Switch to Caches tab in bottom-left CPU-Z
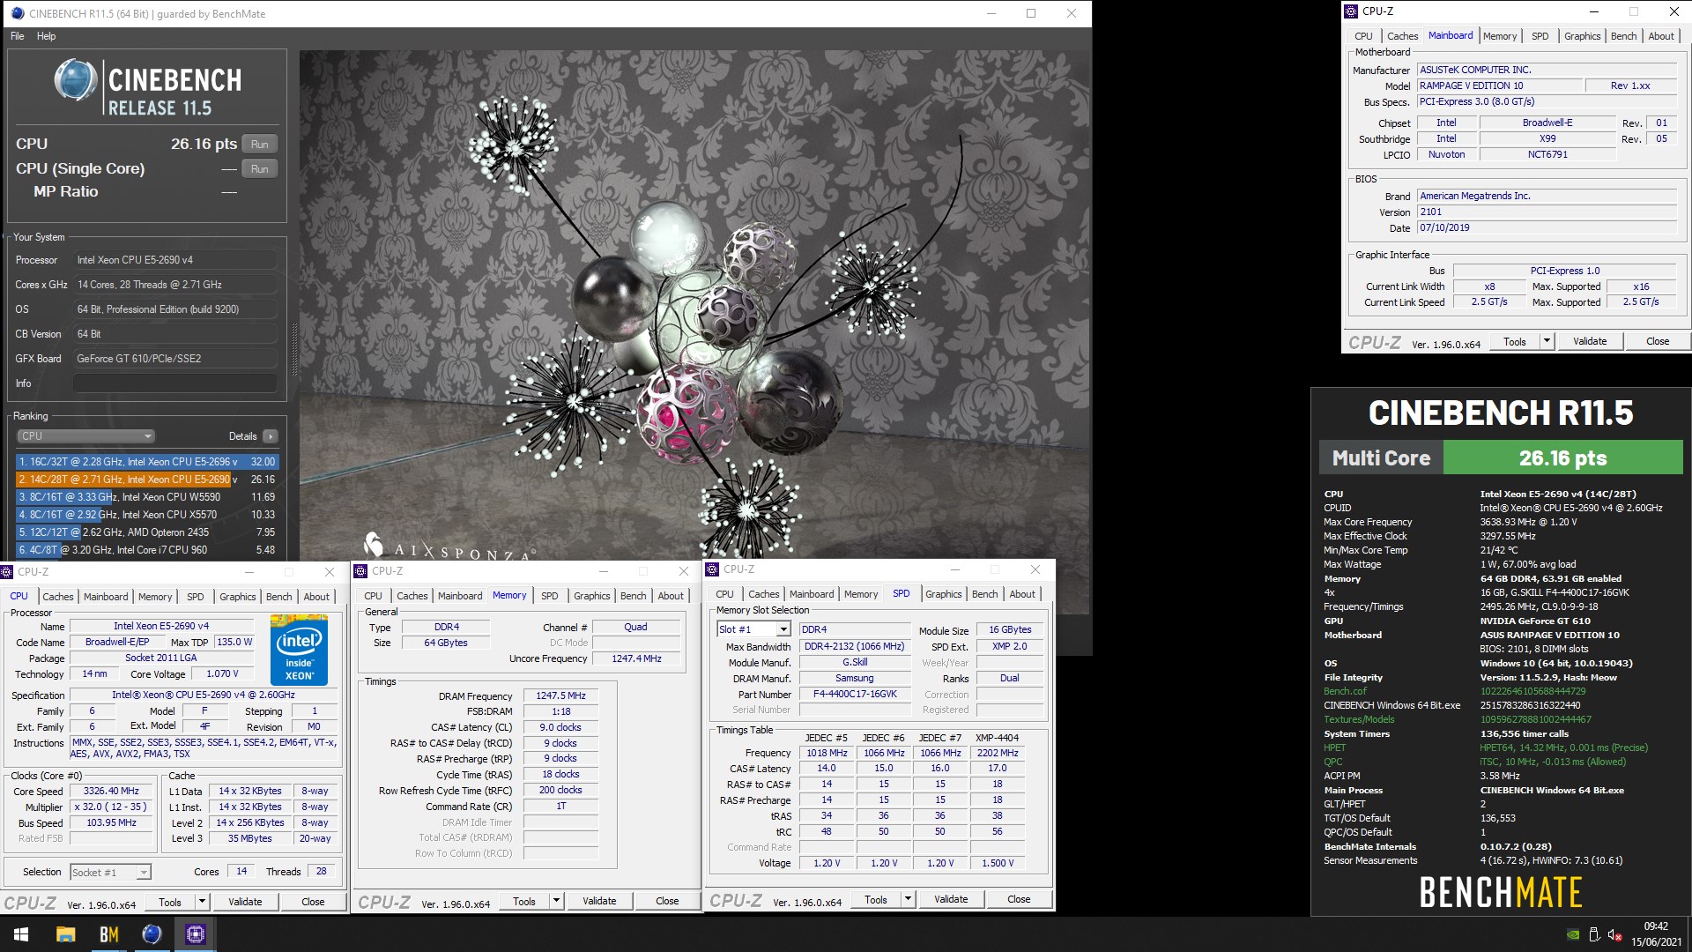This screenshot has width=1692, height=952. [58, 597]
